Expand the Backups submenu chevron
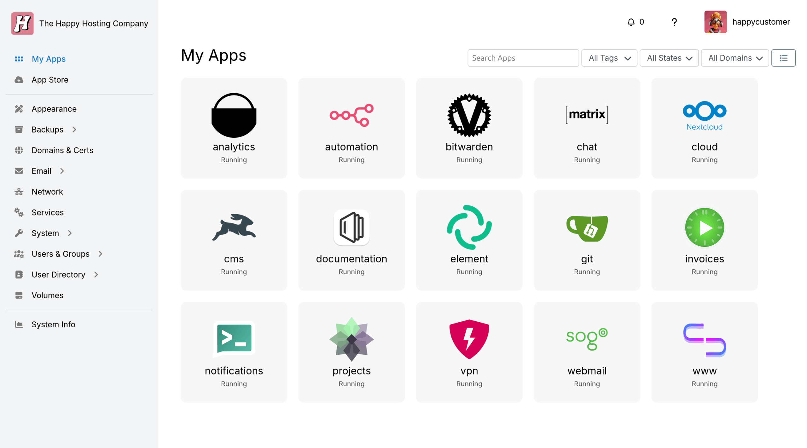Screen dimensions: 807x448 (74, 129)
